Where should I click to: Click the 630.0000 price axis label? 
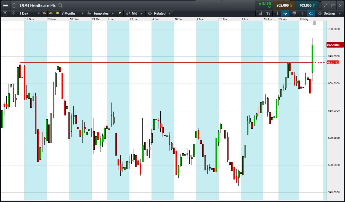(333, 111)
